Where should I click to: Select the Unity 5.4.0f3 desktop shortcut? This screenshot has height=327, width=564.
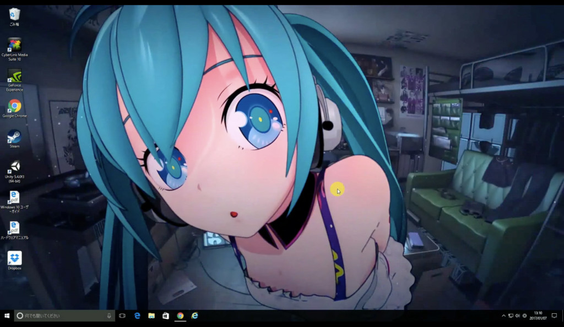14,171
